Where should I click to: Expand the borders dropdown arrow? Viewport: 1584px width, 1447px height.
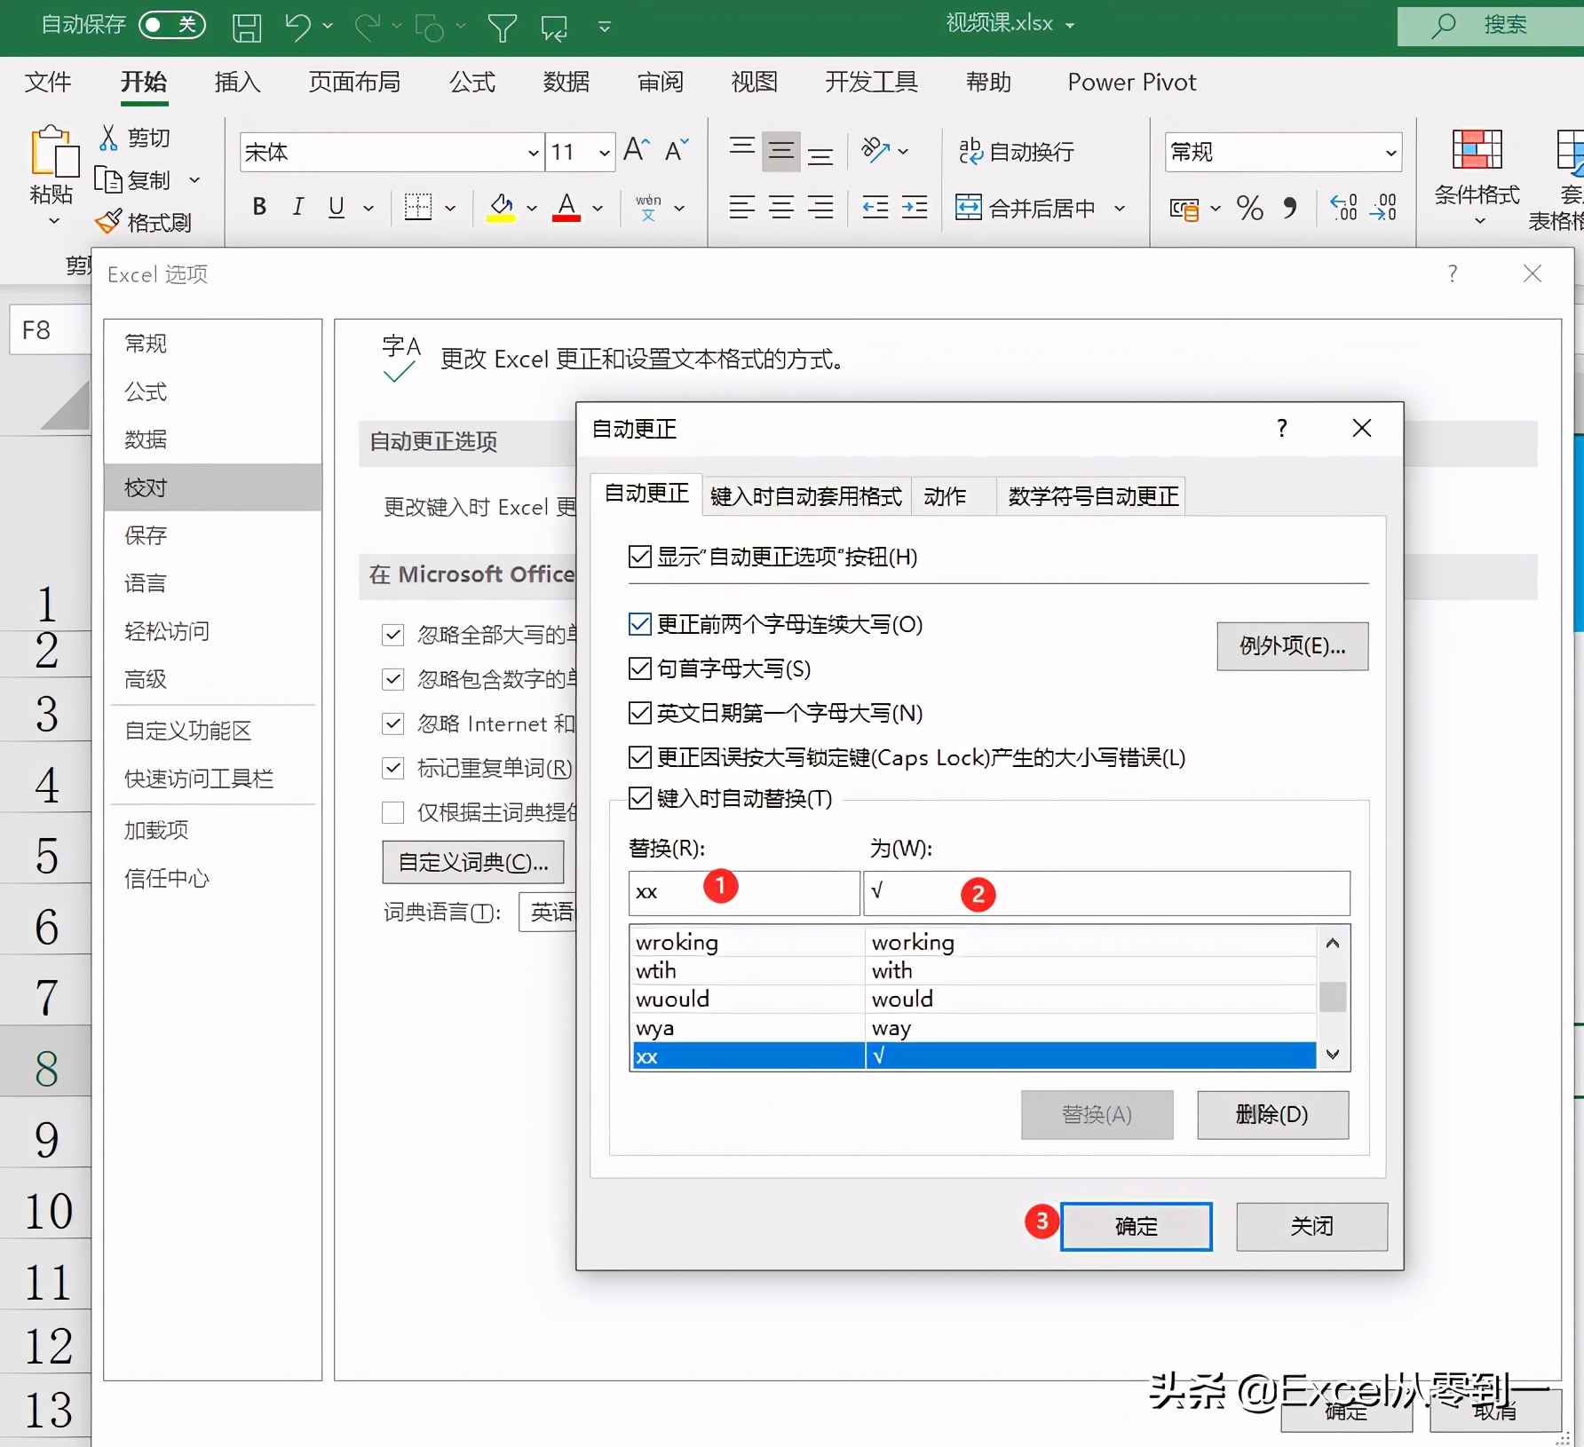click(450, 209)
